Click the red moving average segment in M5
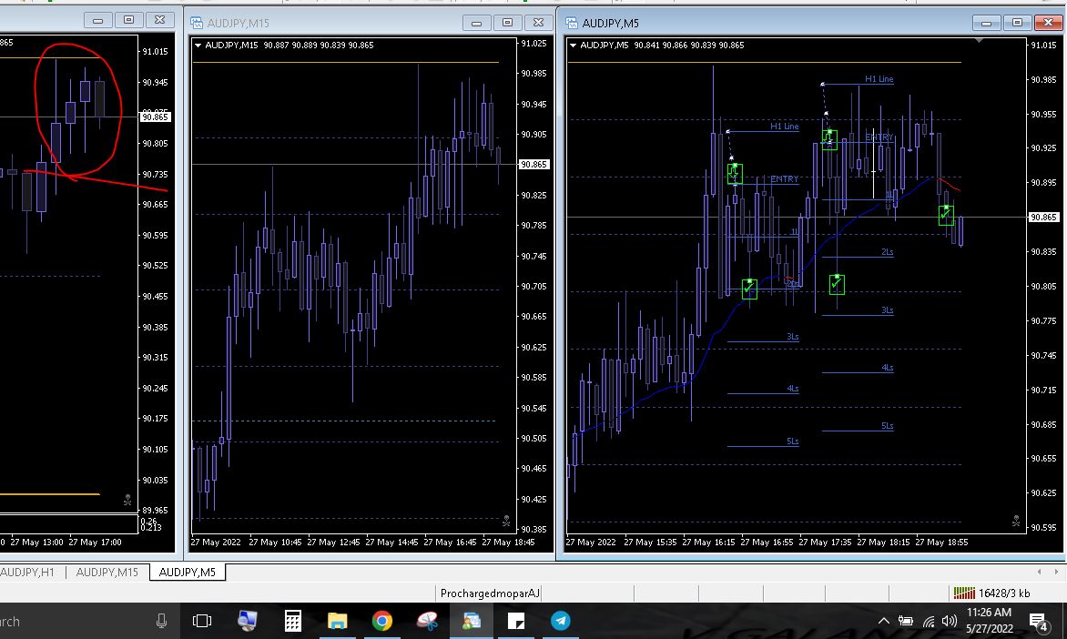The width and height of the screenshot is (1067, 639). pyautogui.click(x=950, y=184)
